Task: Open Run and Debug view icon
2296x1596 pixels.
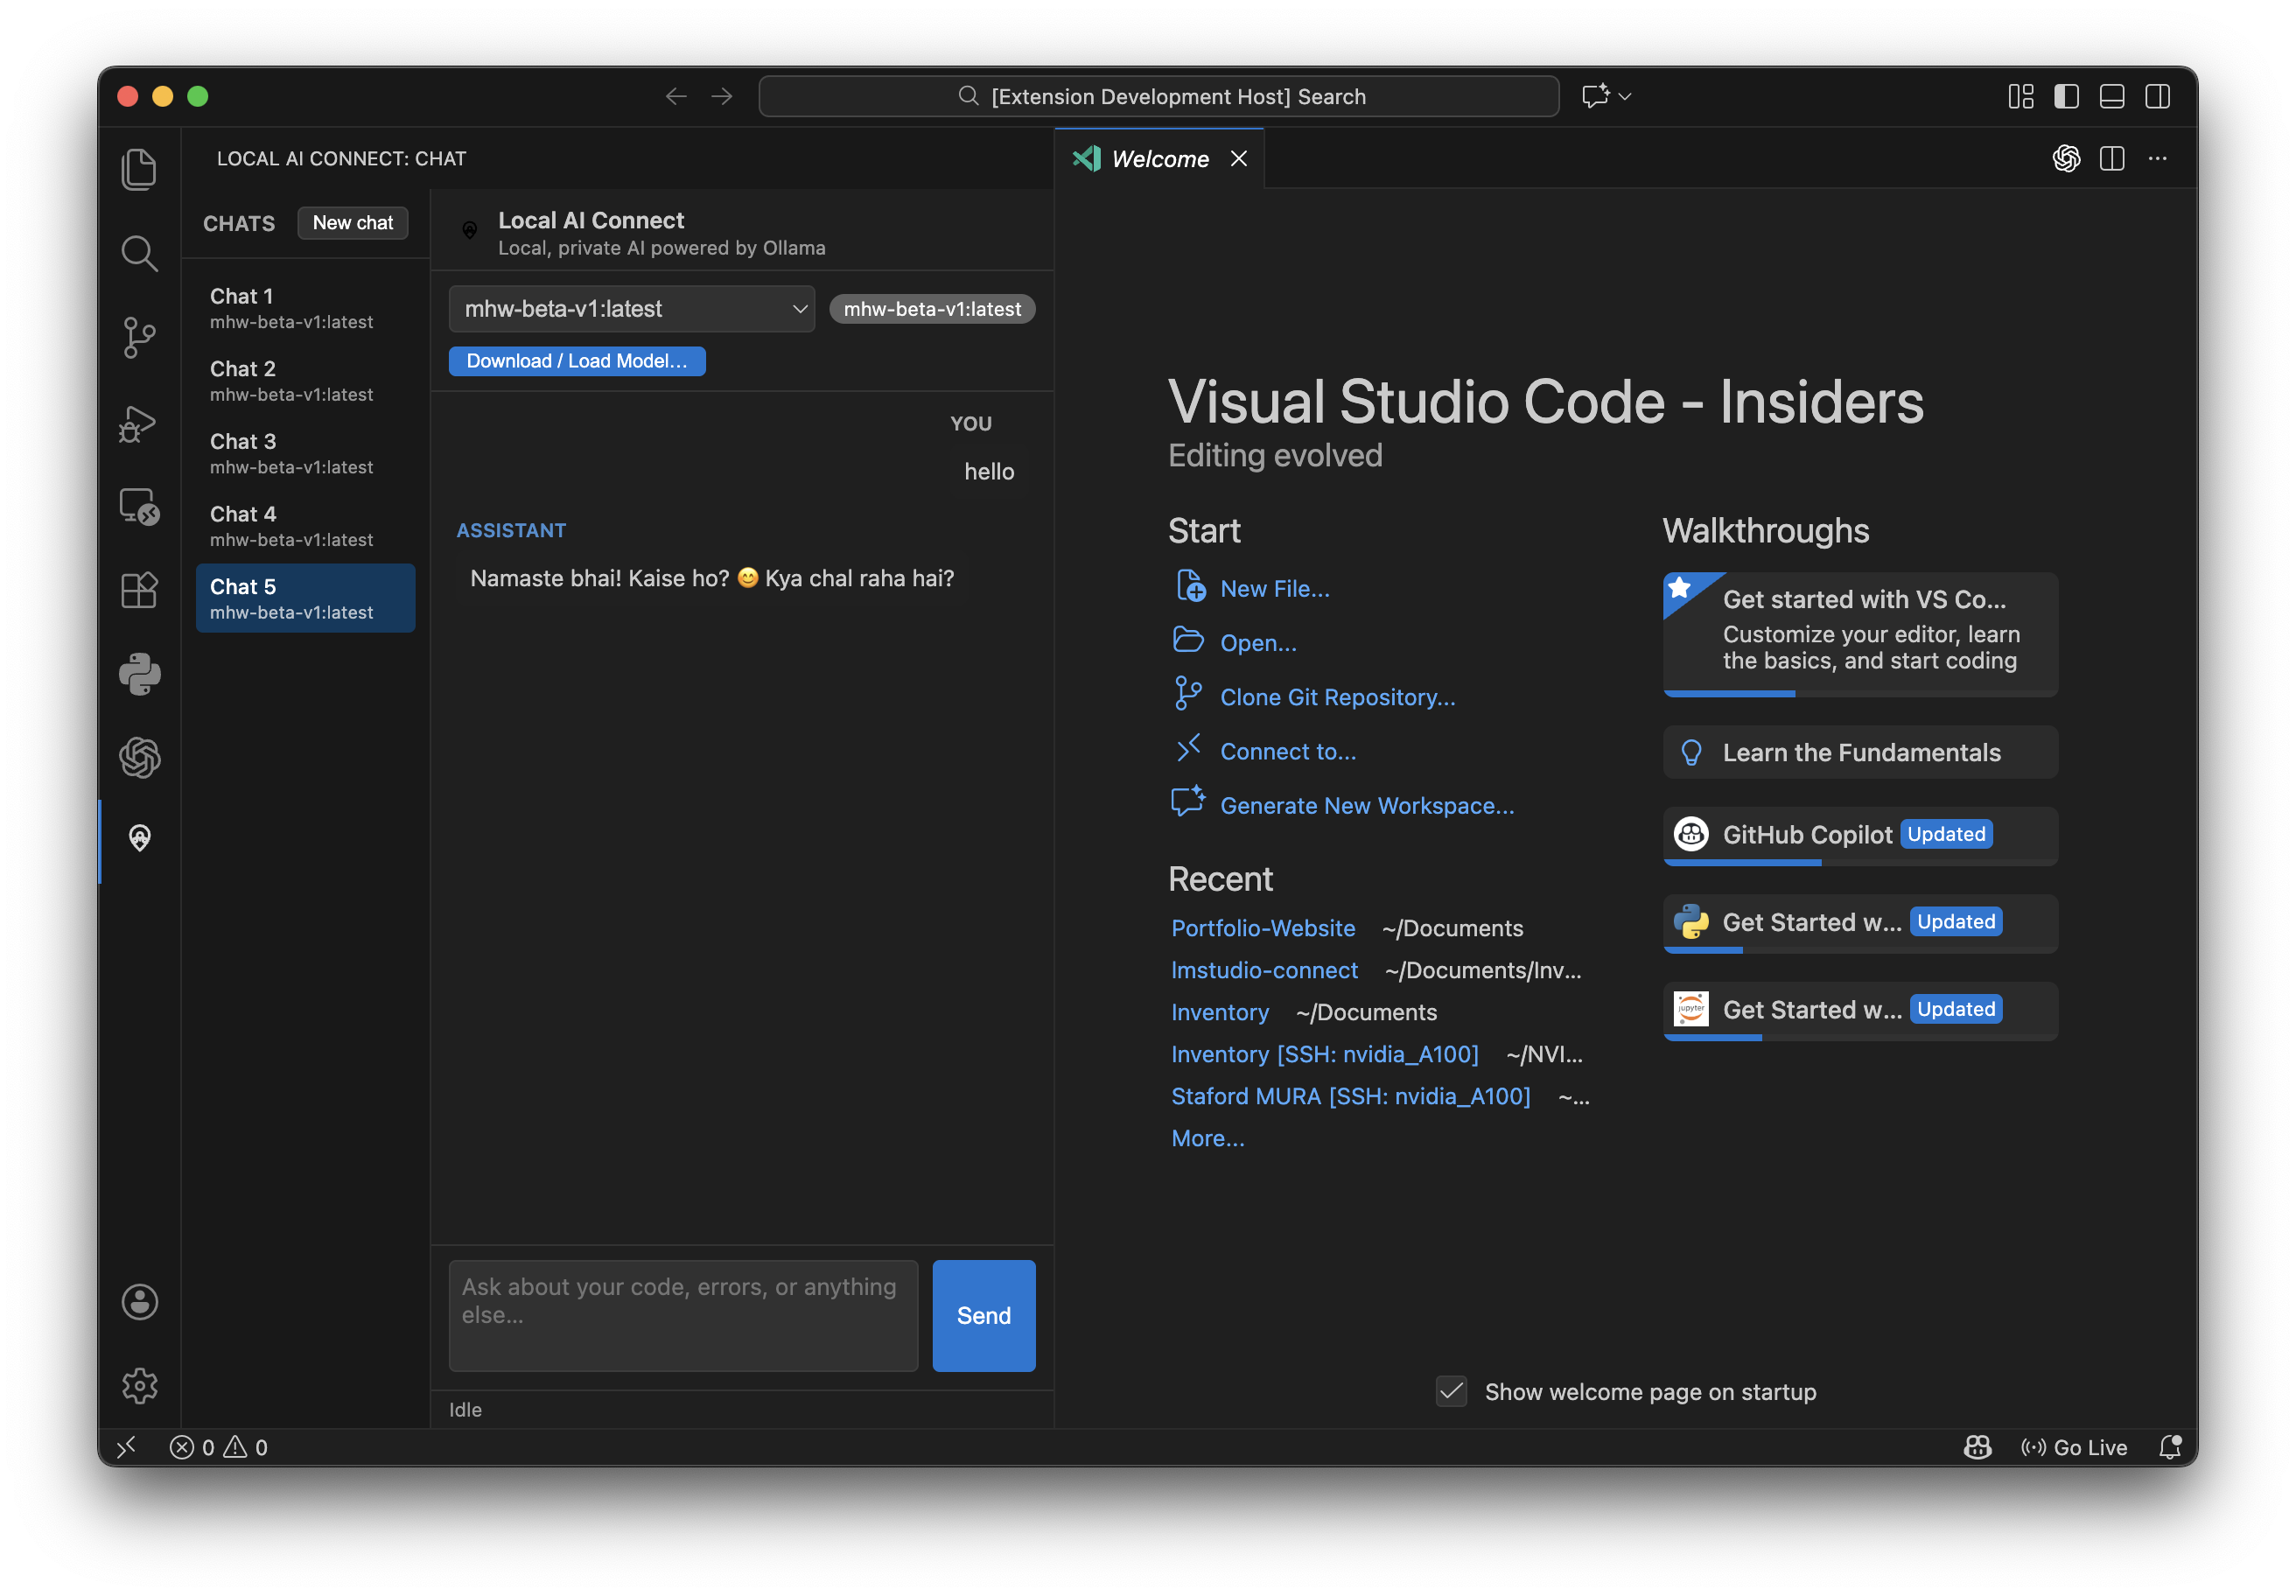Action: tap(139, 424)
